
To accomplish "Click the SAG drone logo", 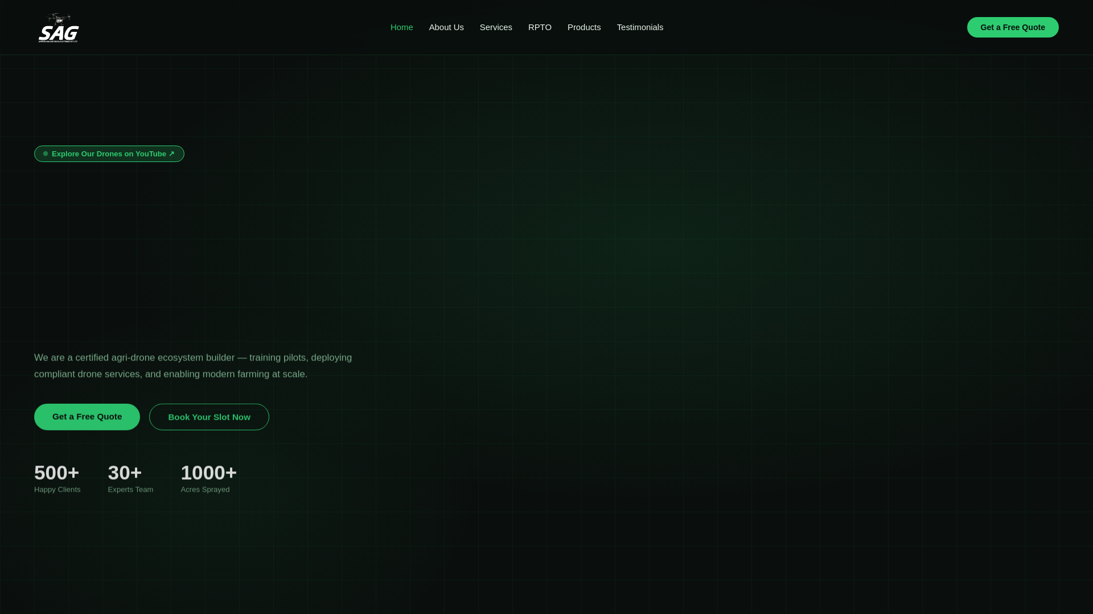I will pyautogui.click(x=59, y=27).
